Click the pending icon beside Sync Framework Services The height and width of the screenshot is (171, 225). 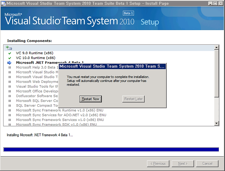pos(10,120)
